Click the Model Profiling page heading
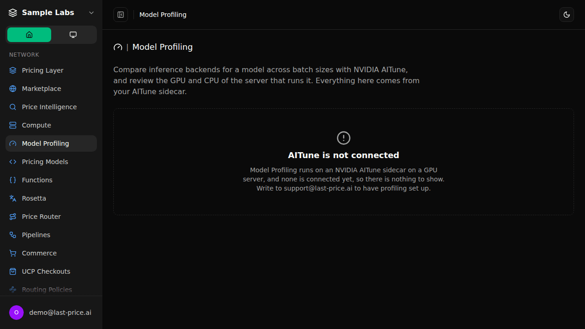This screenshot has height=329, width=585. pos(162,47)
